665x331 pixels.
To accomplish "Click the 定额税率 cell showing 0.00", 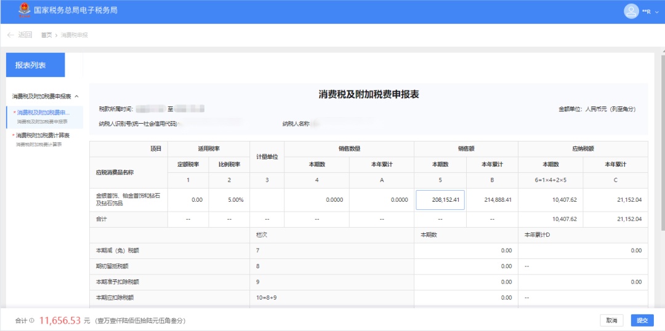I will (x=188, y=200).
